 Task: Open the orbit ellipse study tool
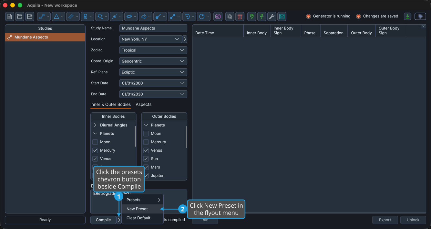[x=131, y=16]
